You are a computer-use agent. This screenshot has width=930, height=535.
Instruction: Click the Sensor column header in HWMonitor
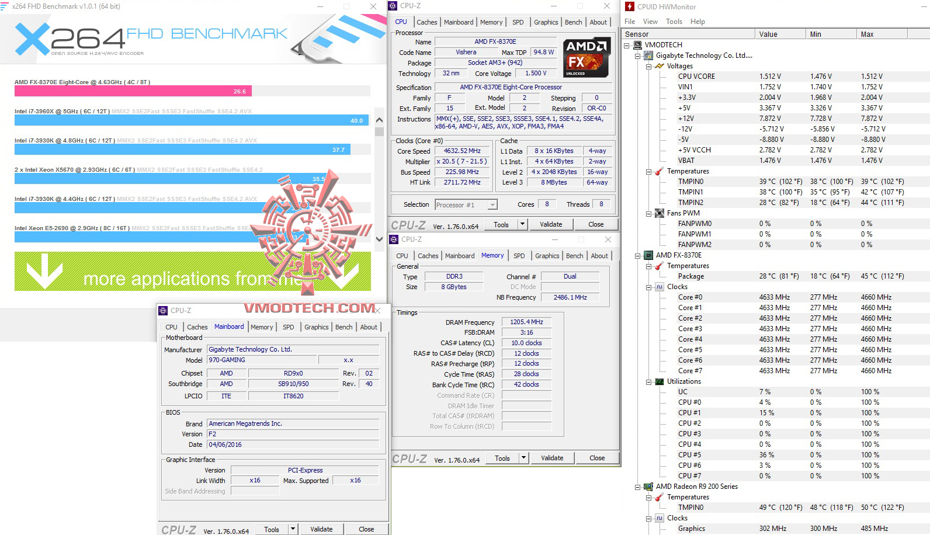(x=689, y=34)
